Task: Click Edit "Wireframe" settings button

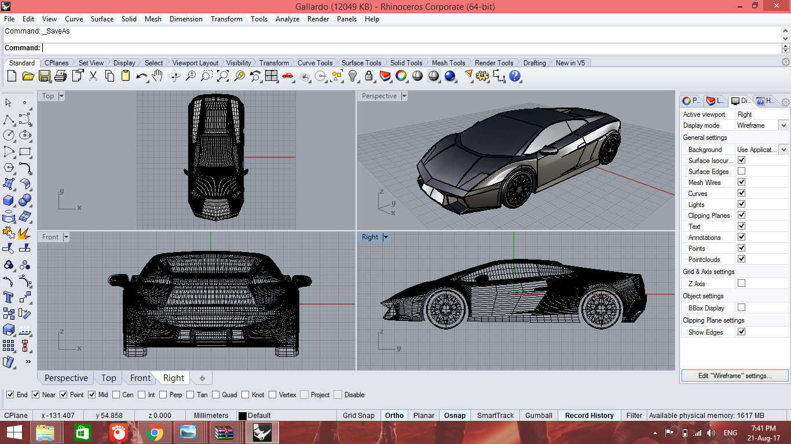Action: [734, 376]
